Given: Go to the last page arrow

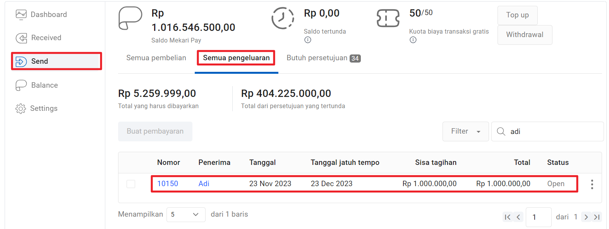Looking at the screenshot, I should click(x=597, y=217).
